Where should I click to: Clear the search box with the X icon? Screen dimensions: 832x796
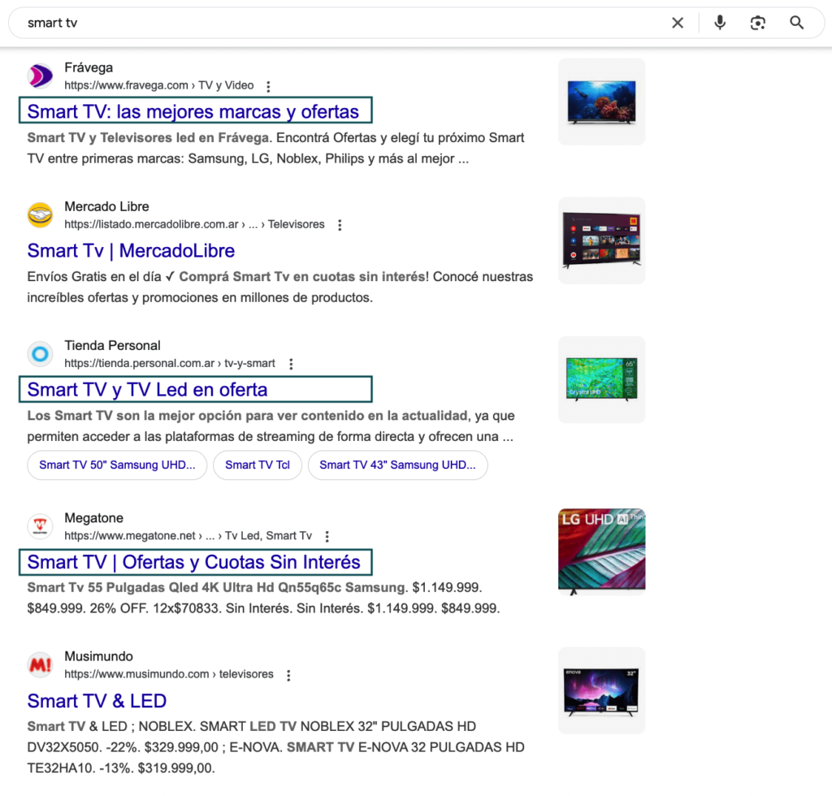(678, 23)
